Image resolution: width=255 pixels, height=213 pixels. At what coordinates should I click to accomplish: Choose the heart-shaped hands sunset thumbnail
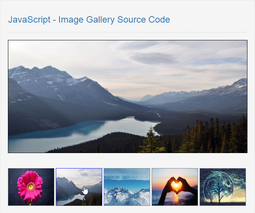point(175,187)
